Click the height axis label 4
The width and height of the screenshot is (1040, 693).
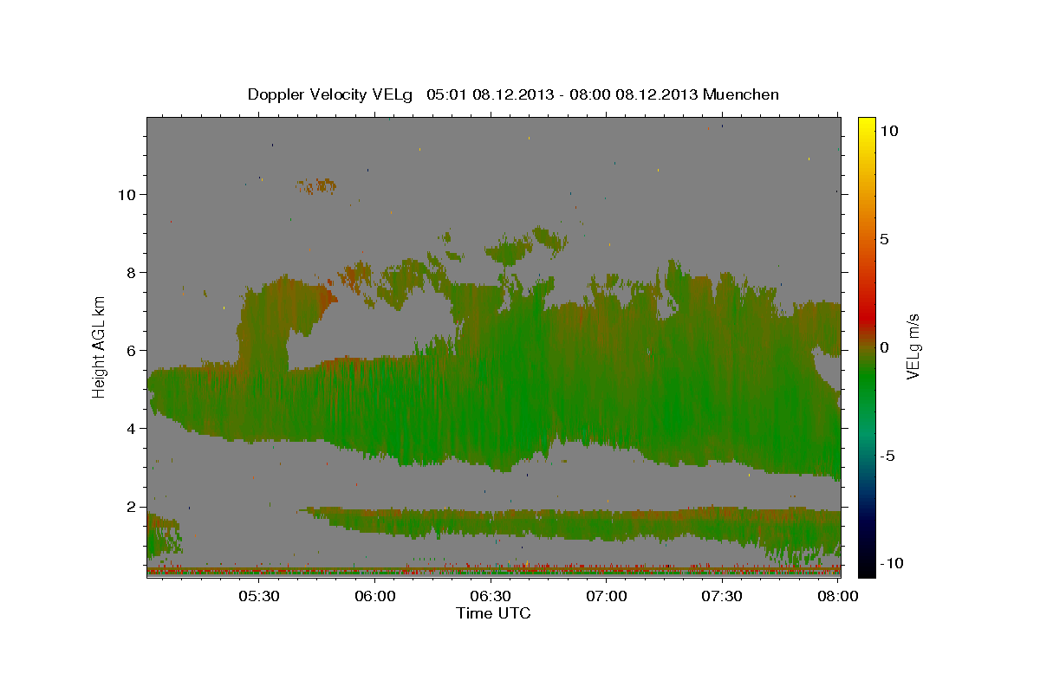click(x=132, y=429)
